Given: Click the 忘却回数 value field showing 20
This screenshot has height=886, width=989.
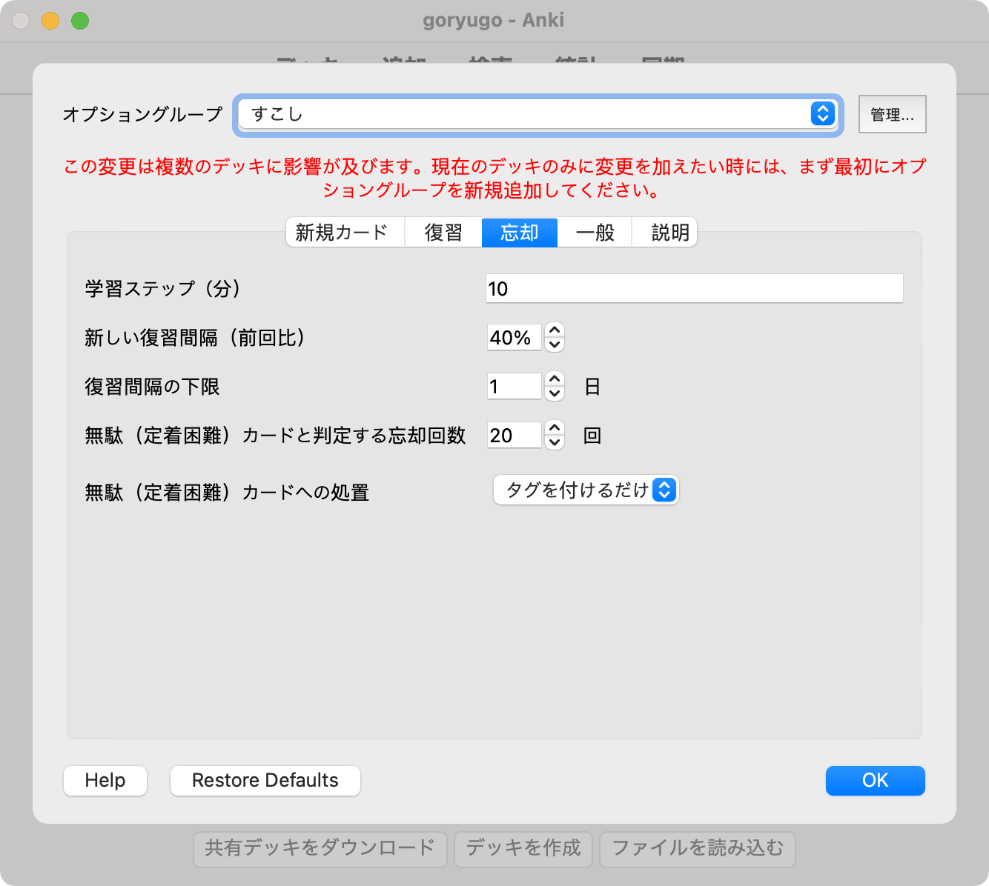Looking at the screenshot, I should [514, 436].
